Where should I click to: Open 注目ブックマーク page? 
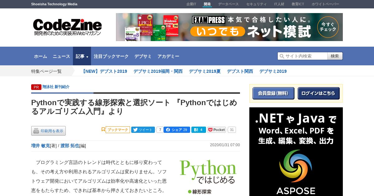pos(111,56)
